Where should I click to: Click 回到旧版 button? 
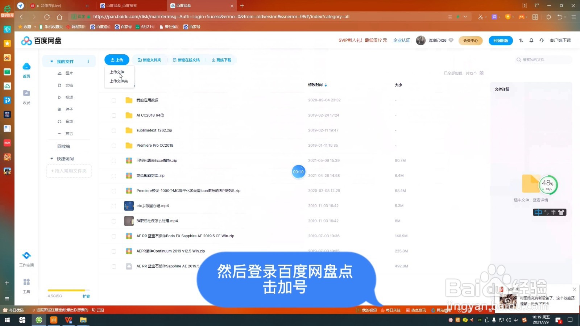coord(501,41)
